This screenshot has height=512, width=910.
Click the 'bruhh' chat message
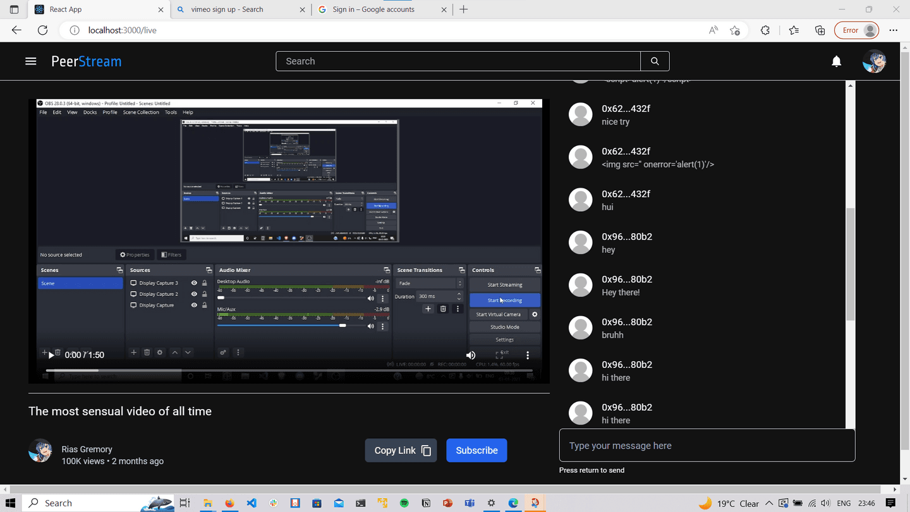(x=612, y=335)
